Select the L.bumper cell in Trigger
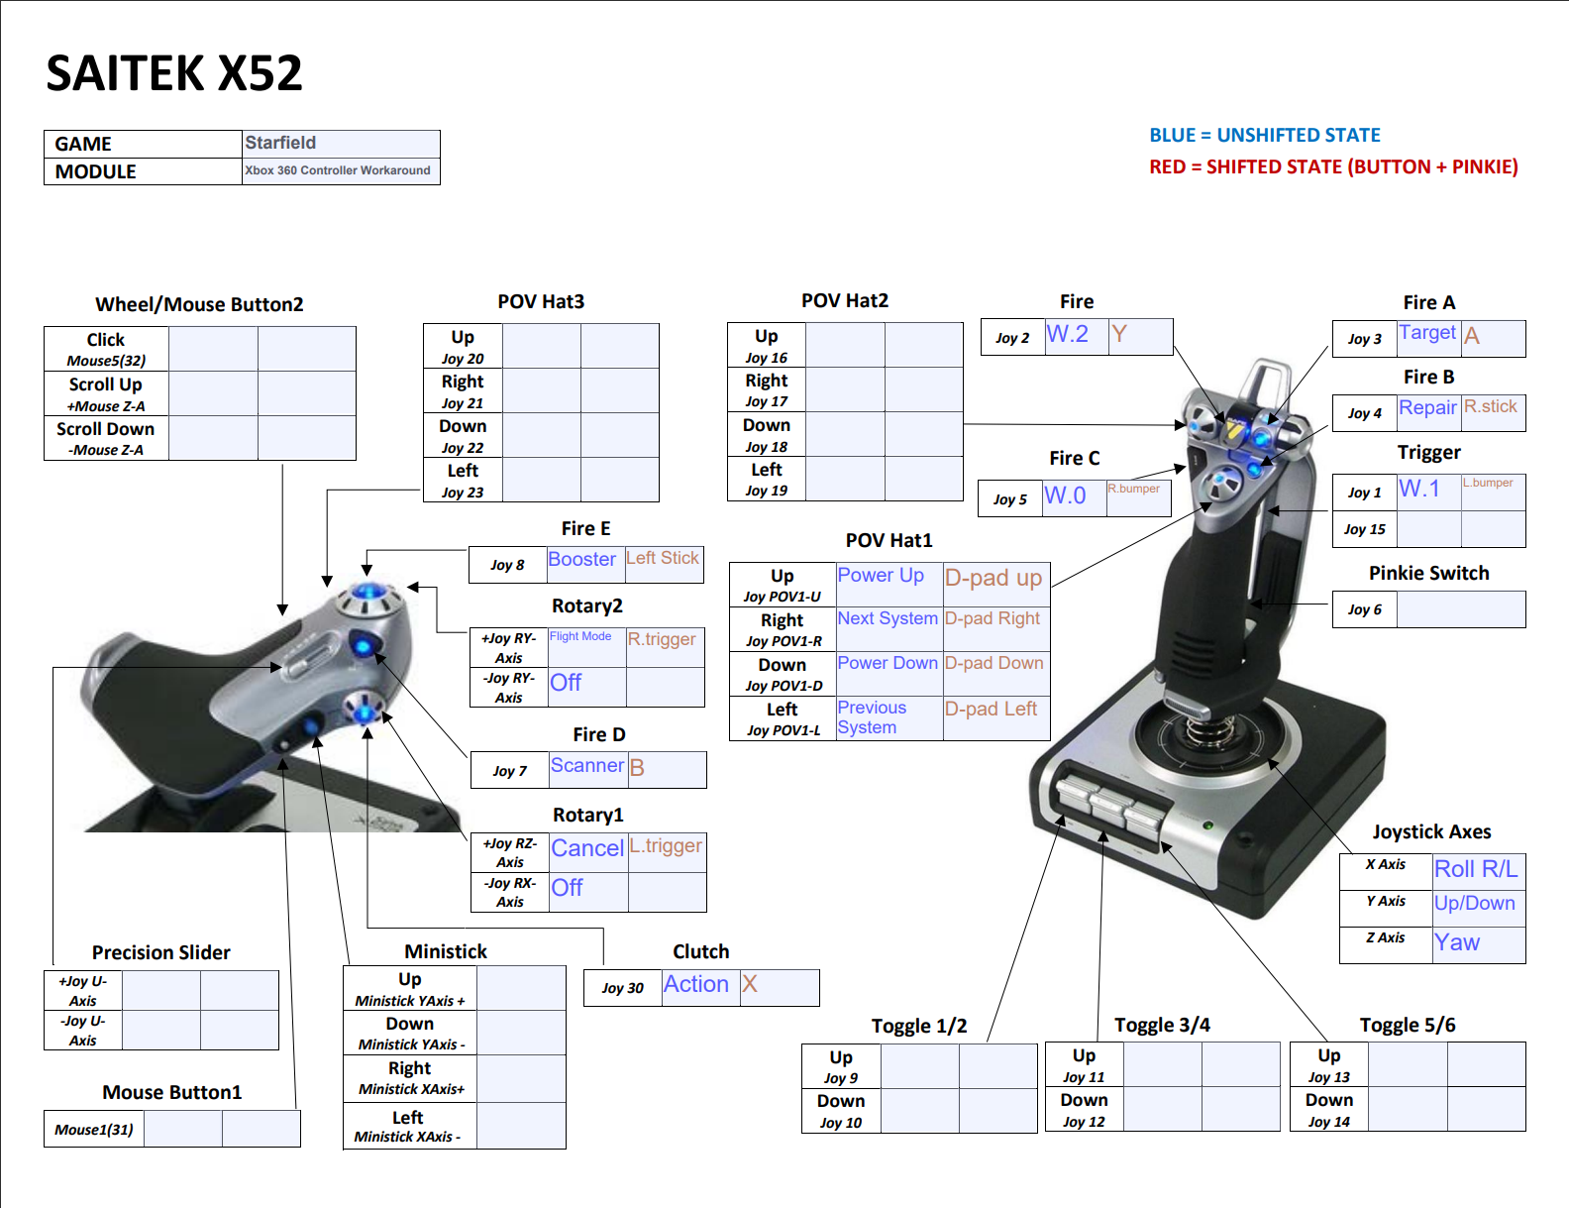The image size is (1569, 1208). pos(1493,493)
